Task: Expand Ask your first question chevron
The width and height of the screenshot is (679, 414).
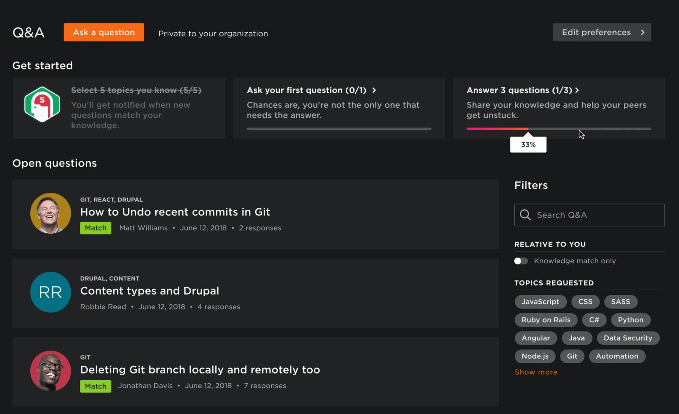Action: click(x=374, y=90)
